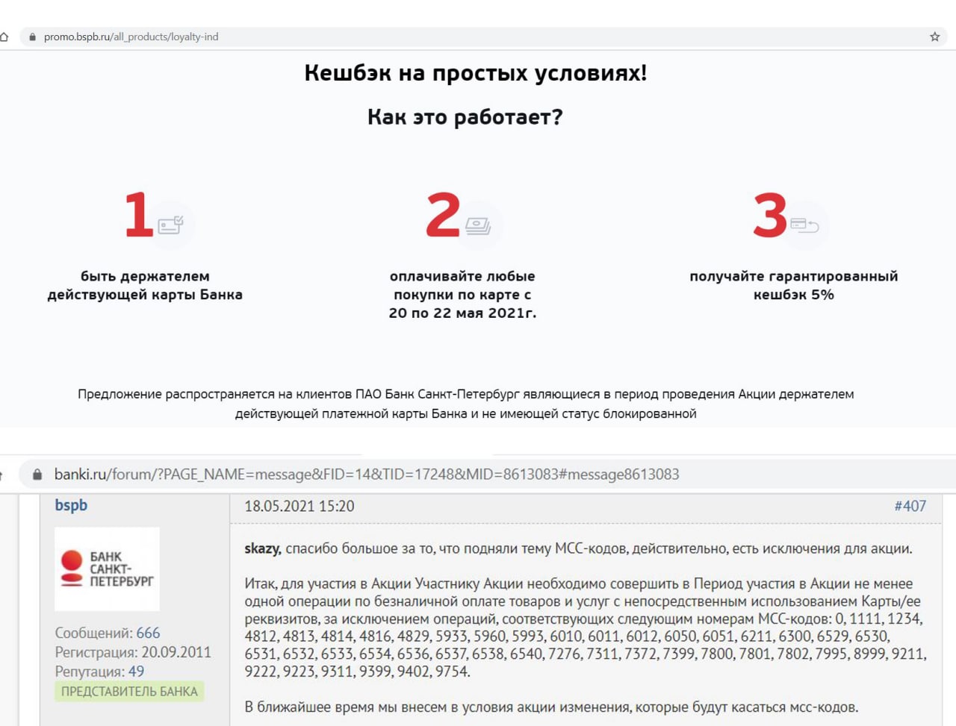Click the lock icon next to the banki.ru URL
Viewport: 956px width, 726px height.
[37, 475]
